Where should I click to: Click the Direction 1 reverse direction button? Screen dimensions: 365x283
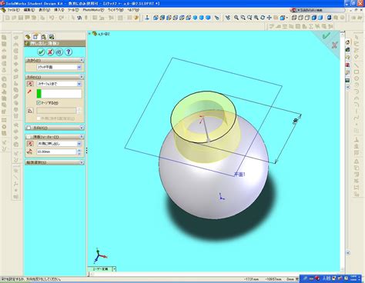coord(30,84)
